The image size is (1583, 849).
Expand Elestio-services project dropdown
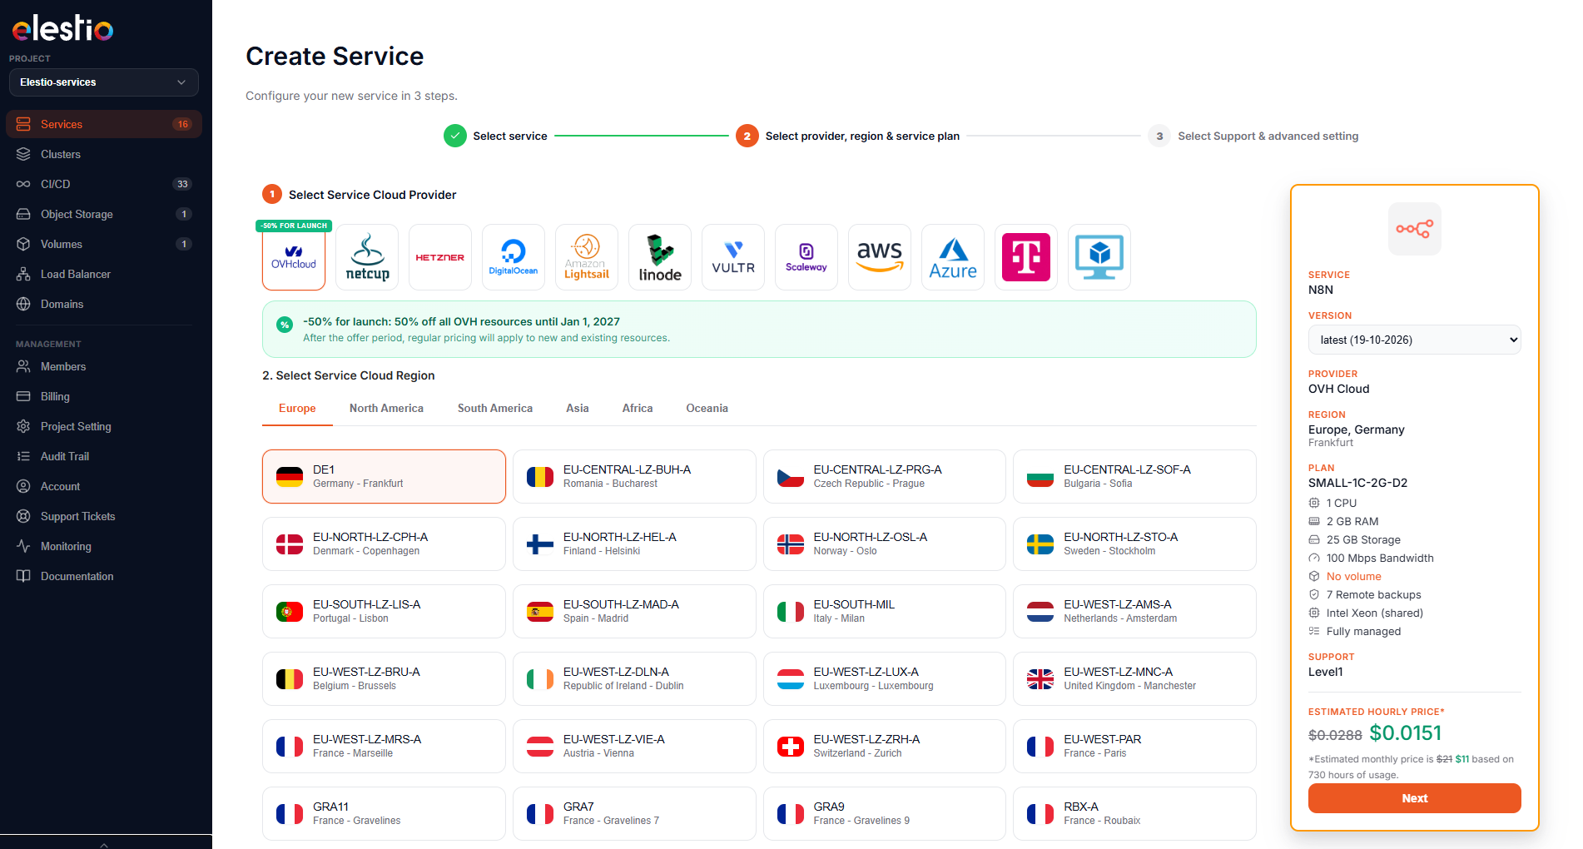tap(104, 82)
